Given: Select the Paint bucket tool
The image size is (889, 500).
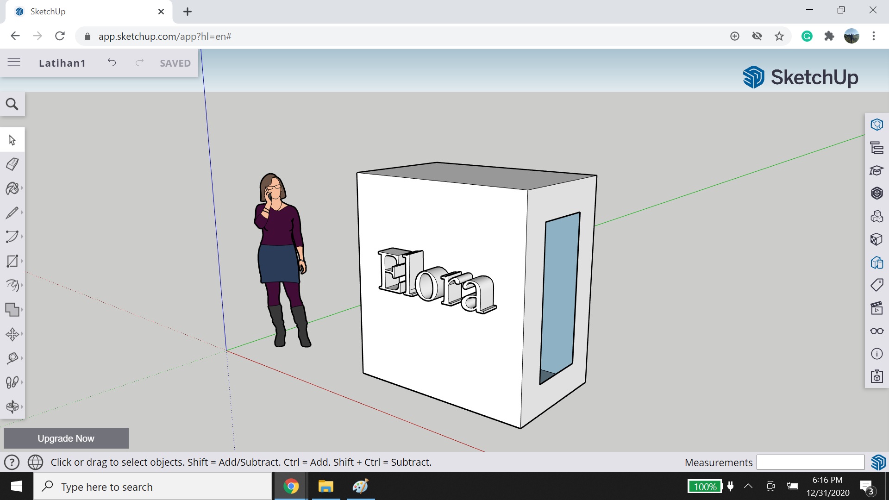Looking at the screenshot, I should tap(12, 188).
